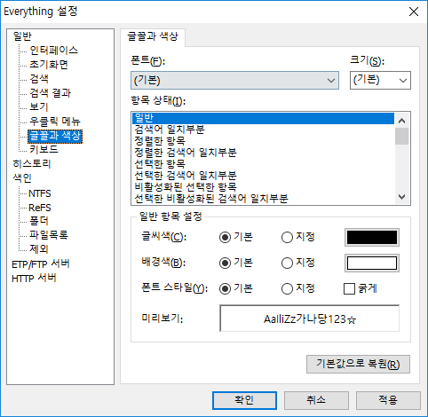Open 검색 결과 settings page

point(51,93)
